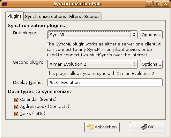The image size is (171, 138).
Task: Click the Second plugin dropdown arrows
Action: [x=134, y=64]
